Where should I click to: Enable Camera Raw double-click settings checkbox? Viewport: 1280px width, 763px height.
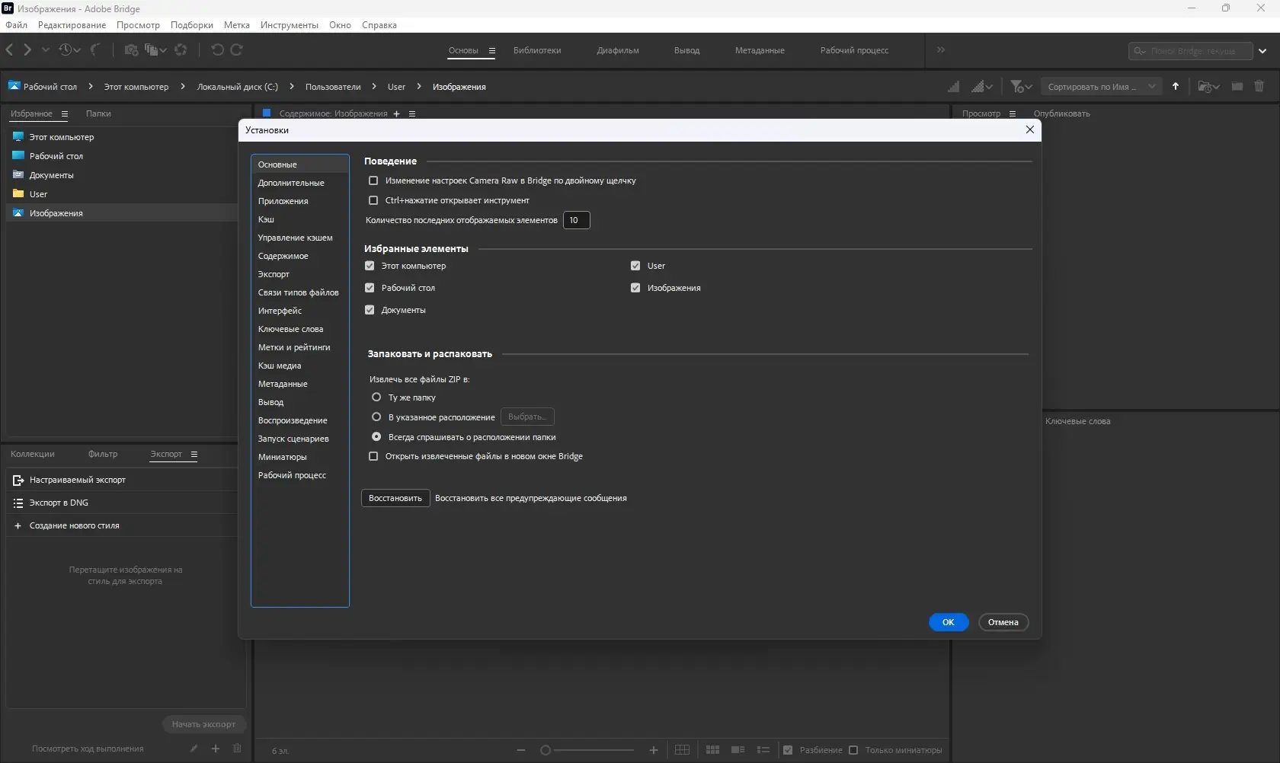[x=373, y=181]
